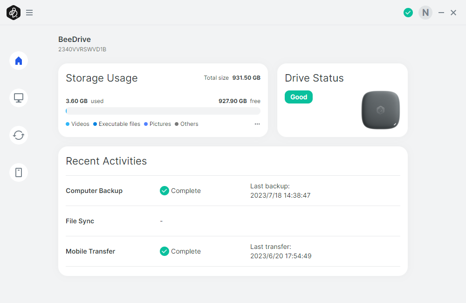Click the Computer Backup activity row label
Viewport: 466px width, 303px height.
(94, 191)
